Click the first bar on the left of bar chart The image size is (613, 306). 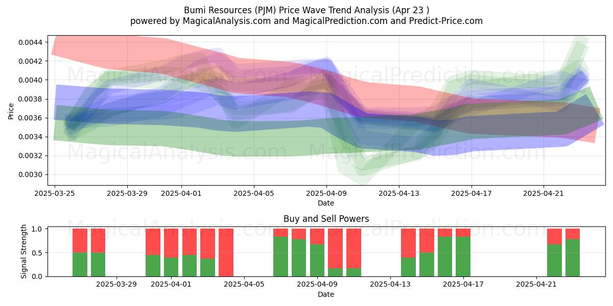coord(80,252)
